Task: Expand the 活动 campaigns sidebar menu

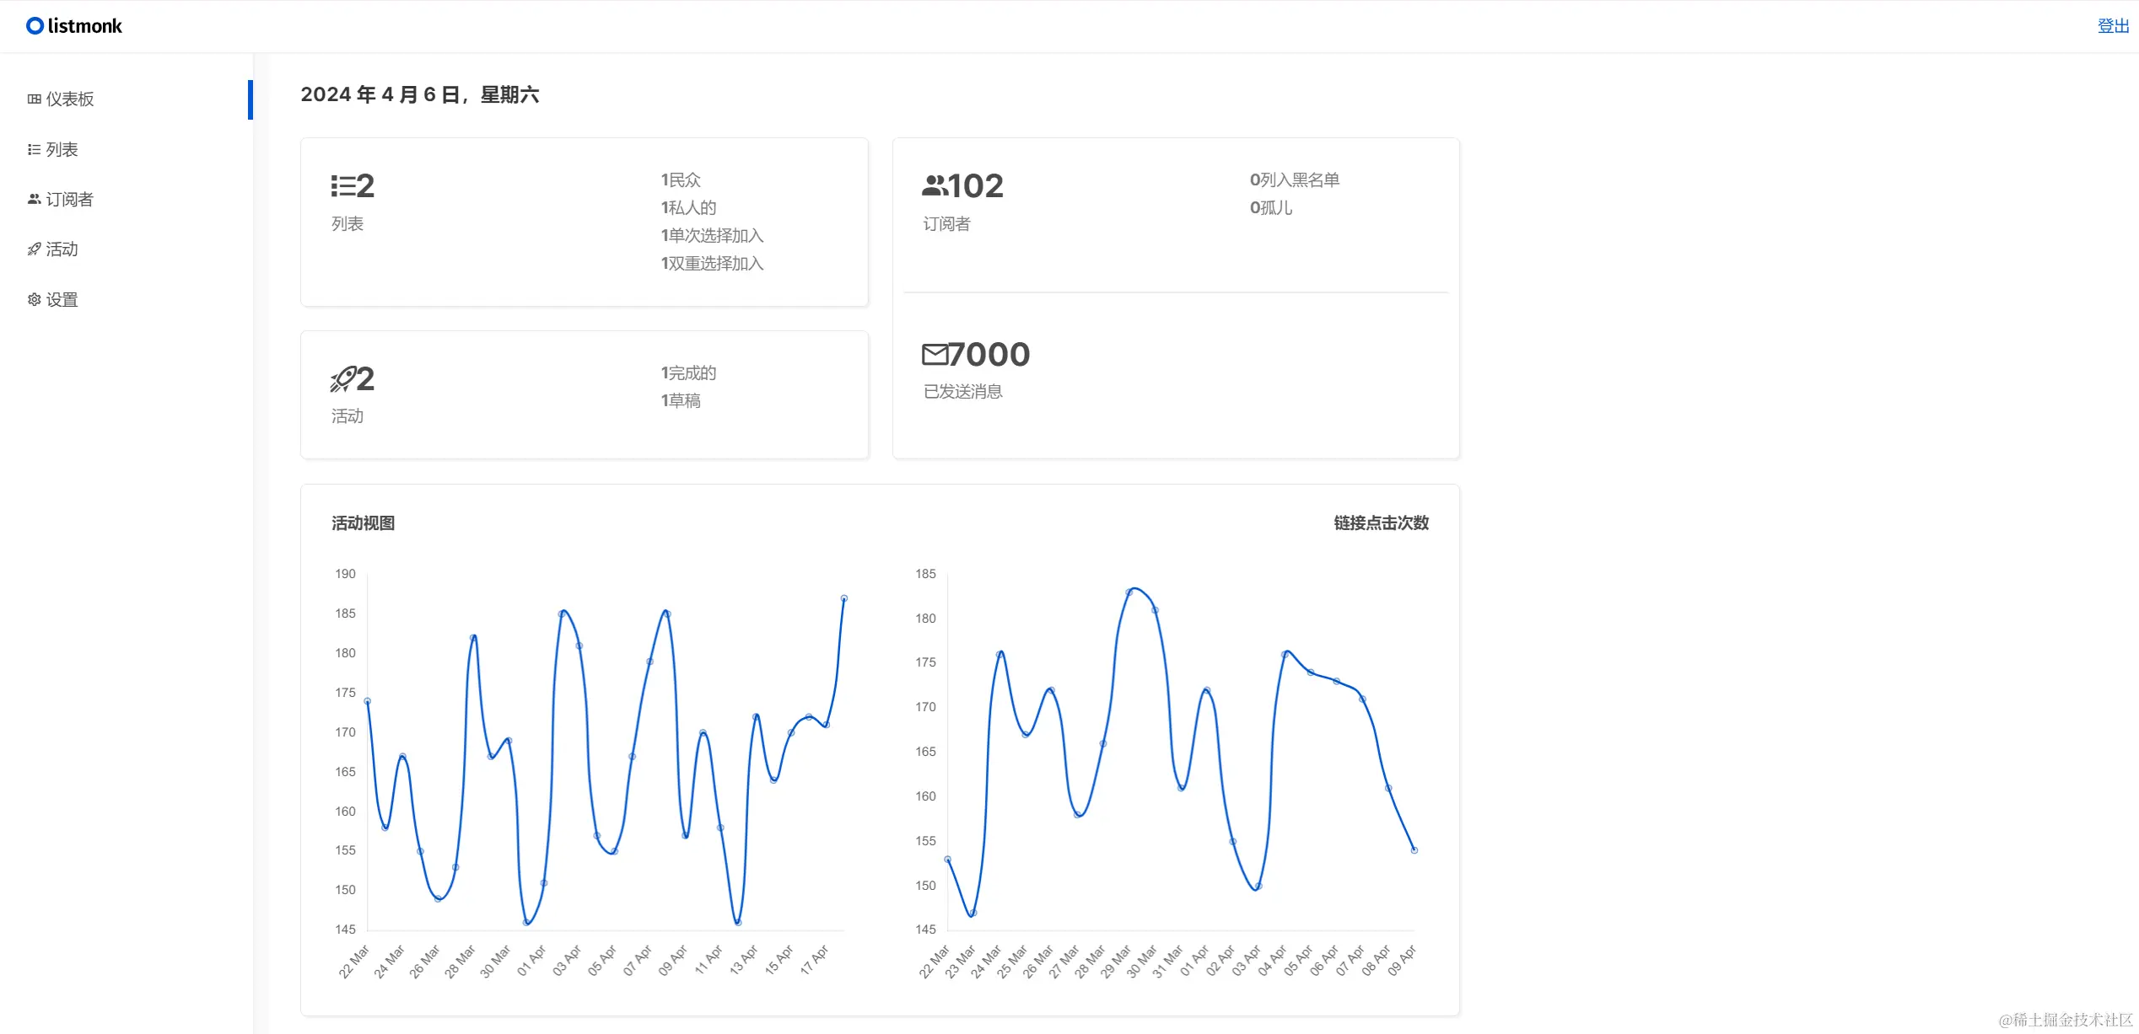Action: pyautogui.click(x=62, y=249)
